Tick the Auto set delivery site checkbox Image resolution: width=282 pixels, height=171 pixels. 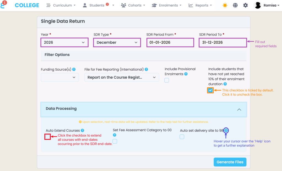tap(182, 137)
